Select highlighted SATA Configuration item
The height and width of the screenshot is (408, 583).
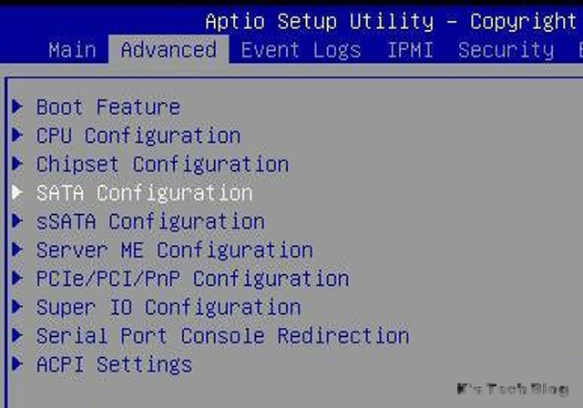[x=144, y=193]
